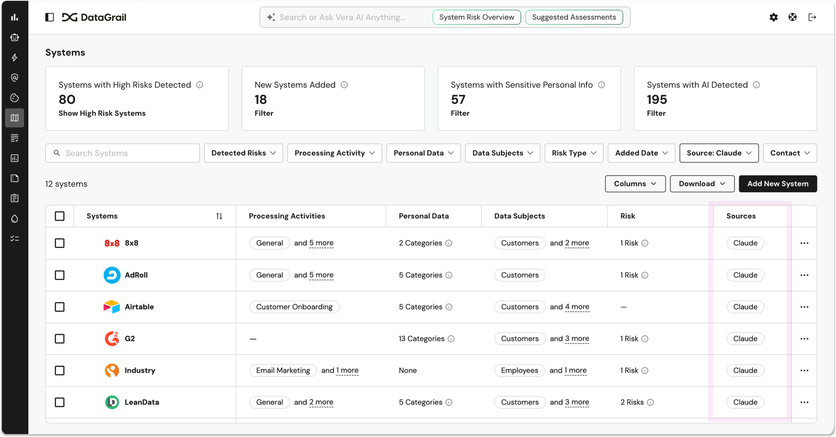Image resolution: width=836 pixels, height=437 pixels.
Task: Select the map (Systems) sidebar icon
Action: tap(14, 118)
